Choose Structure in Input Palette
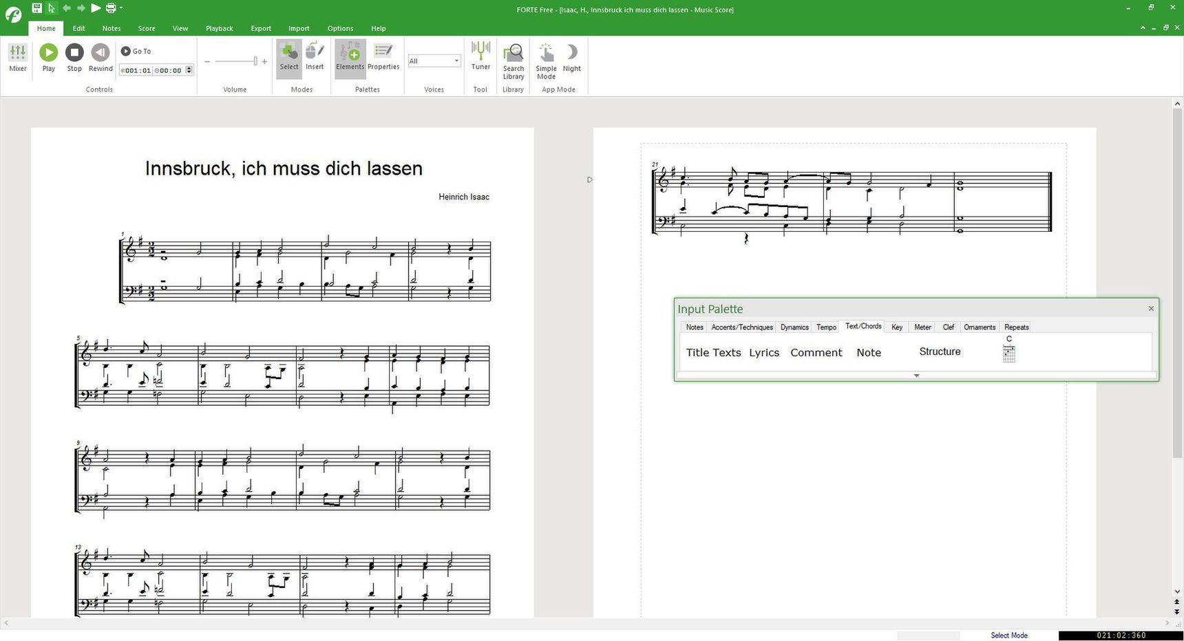1184x641 pixels. point(940,351)
